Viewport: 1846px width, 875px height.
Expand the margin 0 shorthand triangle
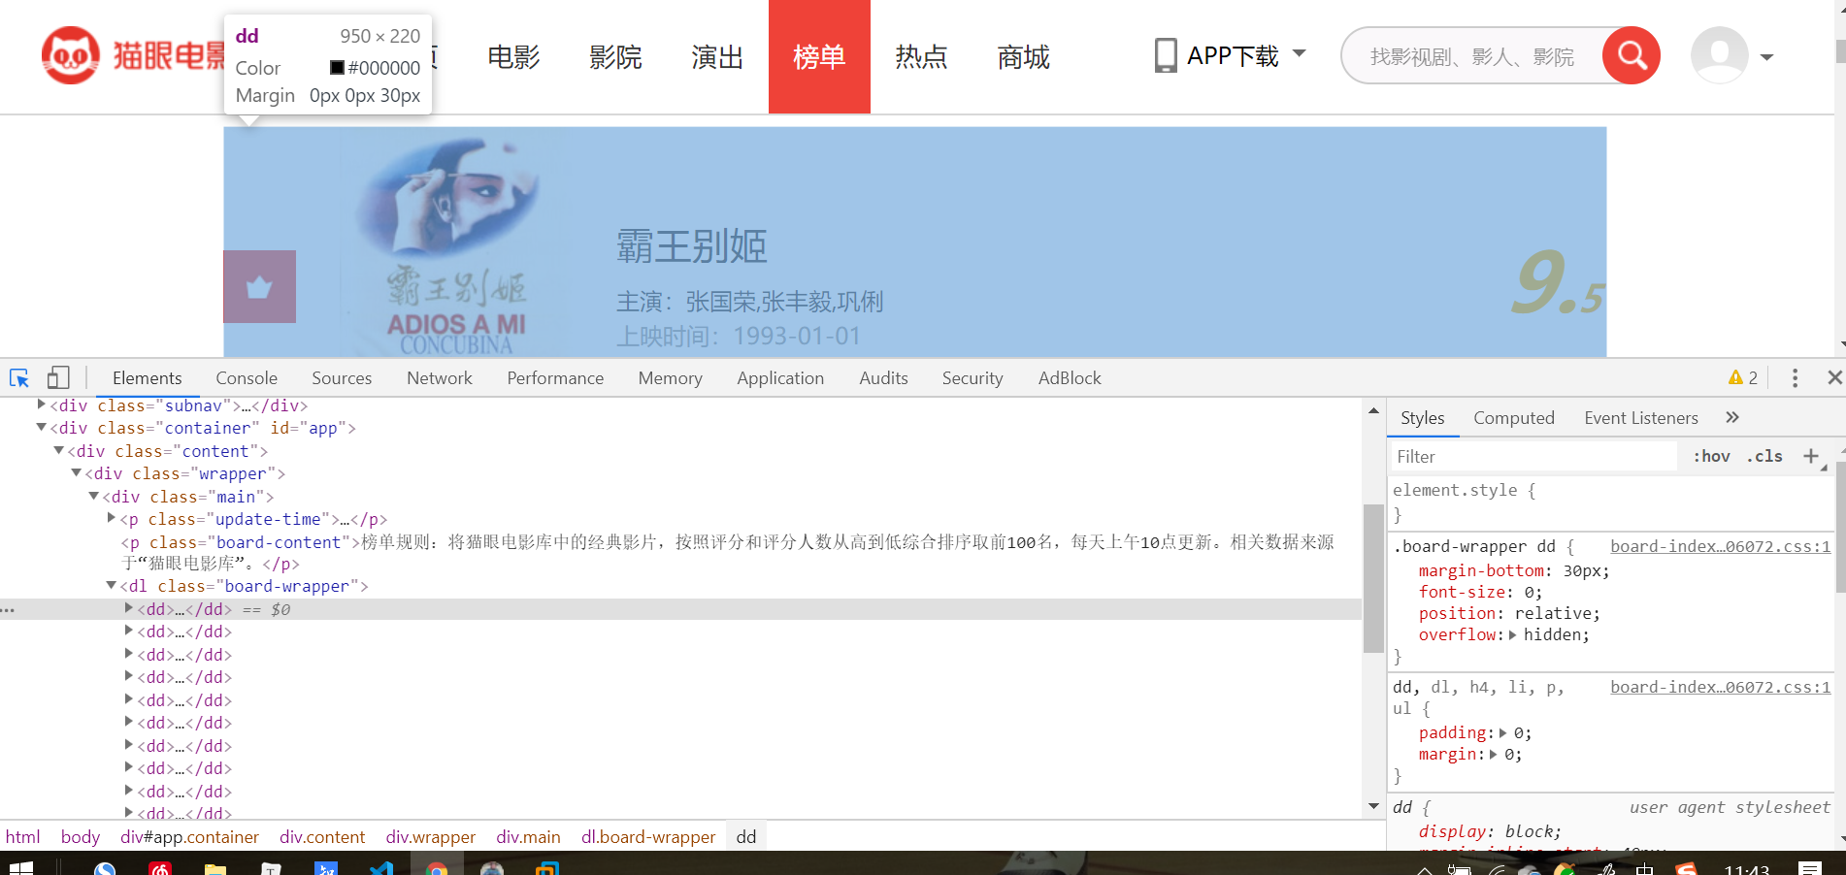pos(1493,754)
